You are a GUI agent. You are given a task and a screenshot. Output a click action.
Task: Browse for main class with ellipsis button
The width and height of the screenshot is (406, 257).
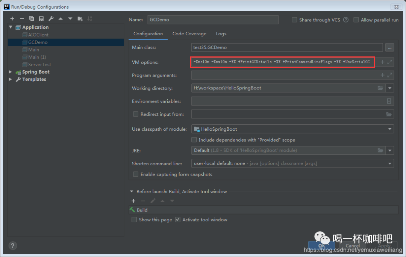[x=389, y=48]
